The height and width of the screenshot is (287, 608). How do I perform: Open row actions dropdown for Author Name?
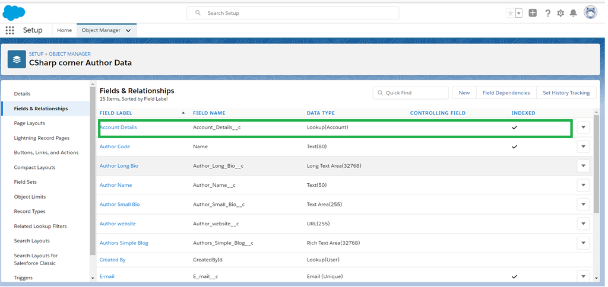point(583,185)
